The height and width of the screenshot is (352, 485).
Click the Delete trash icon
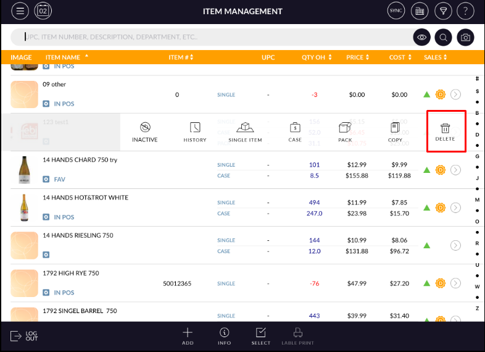pyautogui.click(x=445, y=128)
